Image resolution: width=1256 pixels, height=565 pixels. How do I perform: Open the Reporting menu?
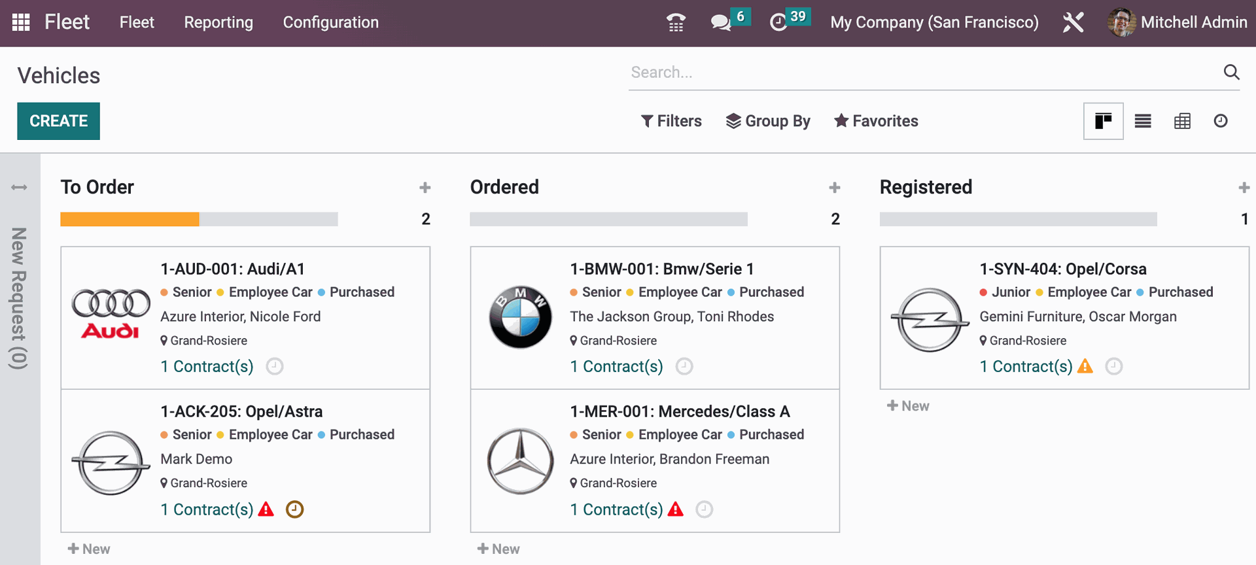coord(218,22)
